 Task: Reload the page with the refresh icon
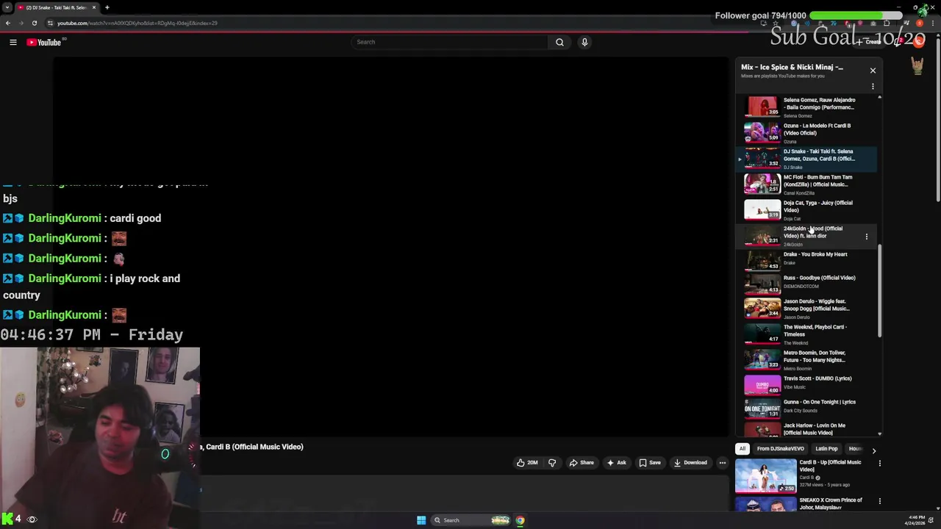tap(34, 23)
